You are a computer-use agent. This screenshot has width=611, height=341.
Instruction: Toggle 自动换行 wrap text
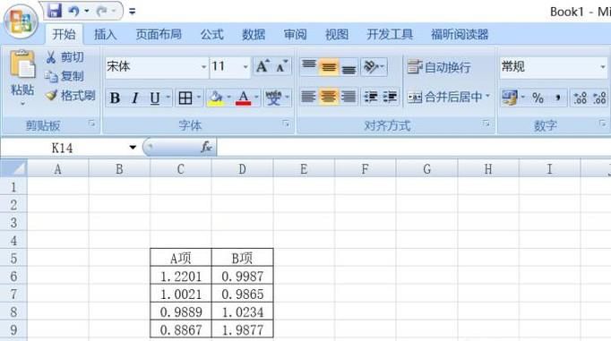click(439, 67)
